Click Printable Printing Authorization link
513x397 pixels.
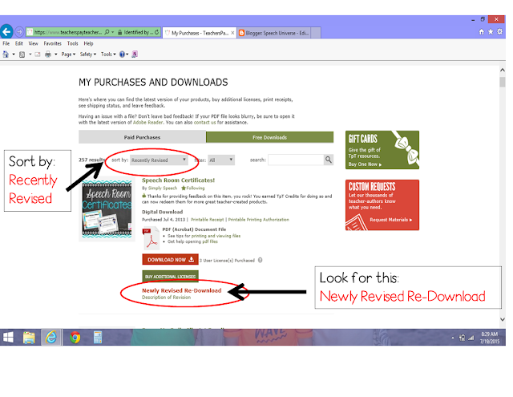coord(258,220)
